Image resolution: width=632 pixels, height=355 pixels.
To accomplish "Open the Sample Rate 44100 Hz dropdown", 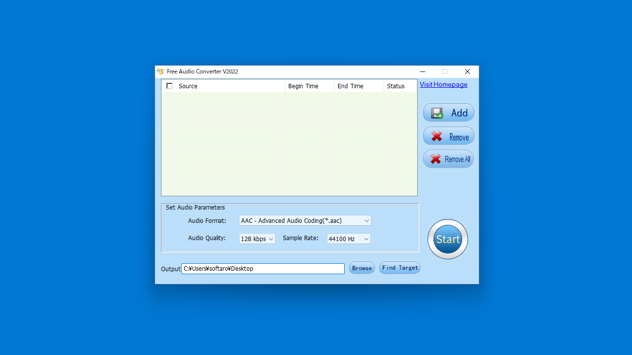I will pos(349,239).
